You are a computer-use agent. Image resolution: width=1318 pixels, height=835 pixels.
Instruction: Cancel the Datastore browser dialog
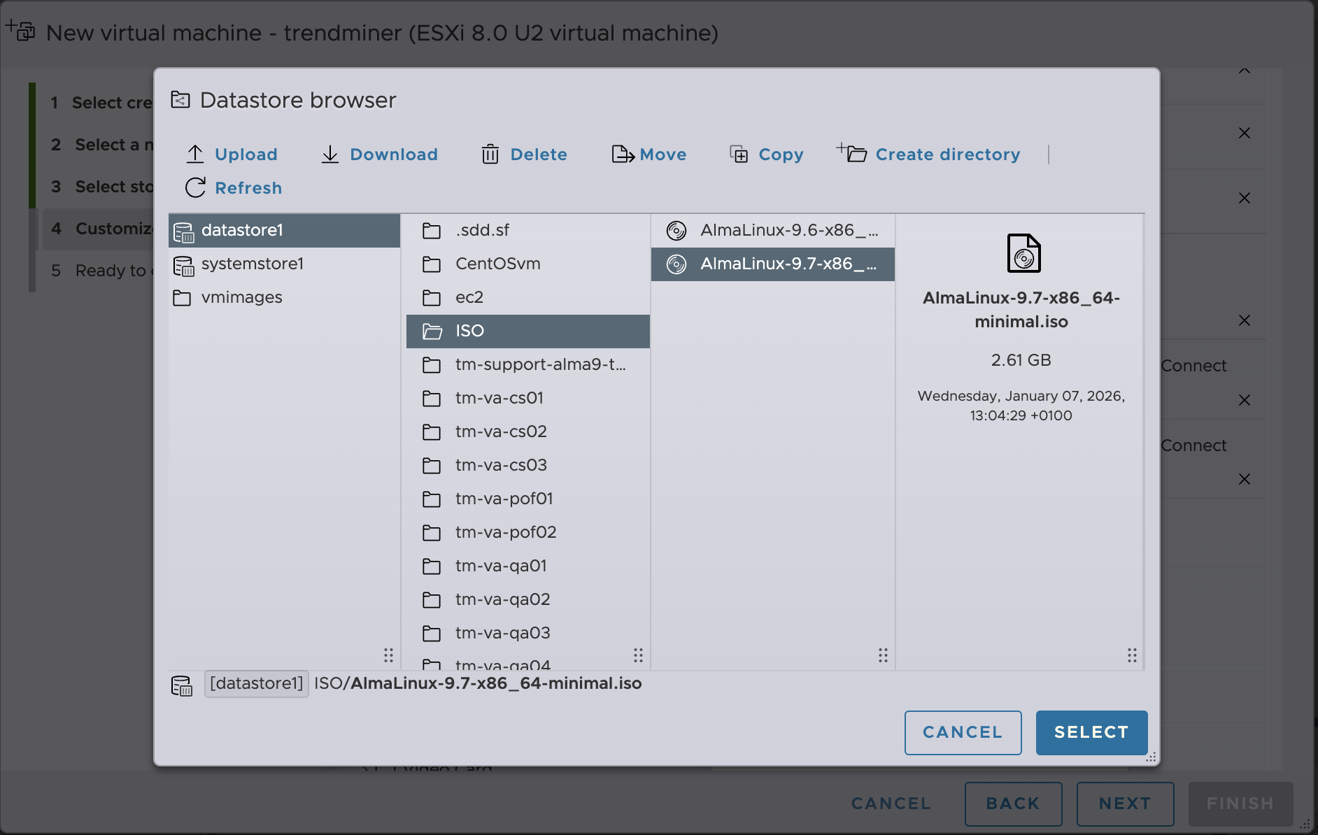pyautogui.click(x=962, y=732)
